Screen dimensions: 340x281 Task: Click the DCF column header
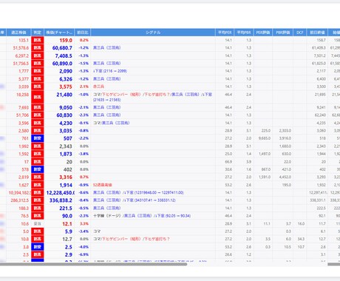click(299, 33)
